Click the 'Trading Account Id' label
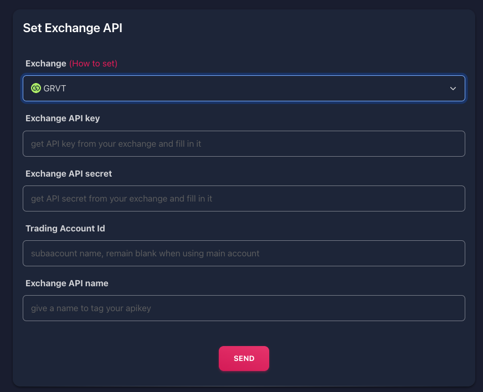The width and height of the screenshot is (483, 392). pos(65,228)
